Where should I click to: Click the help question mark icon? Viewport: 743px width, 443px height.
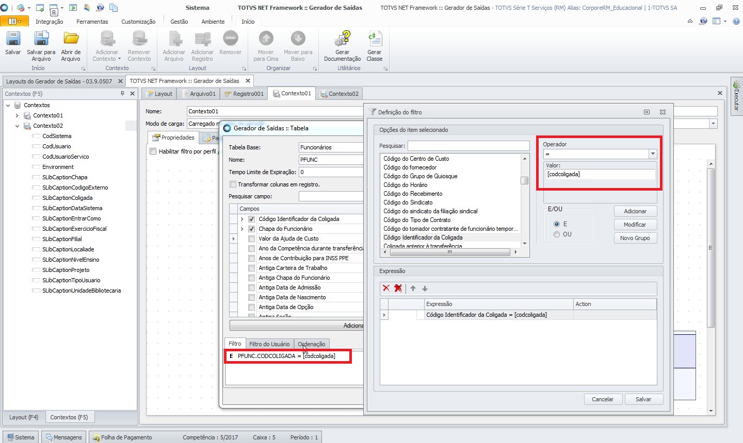736,21
